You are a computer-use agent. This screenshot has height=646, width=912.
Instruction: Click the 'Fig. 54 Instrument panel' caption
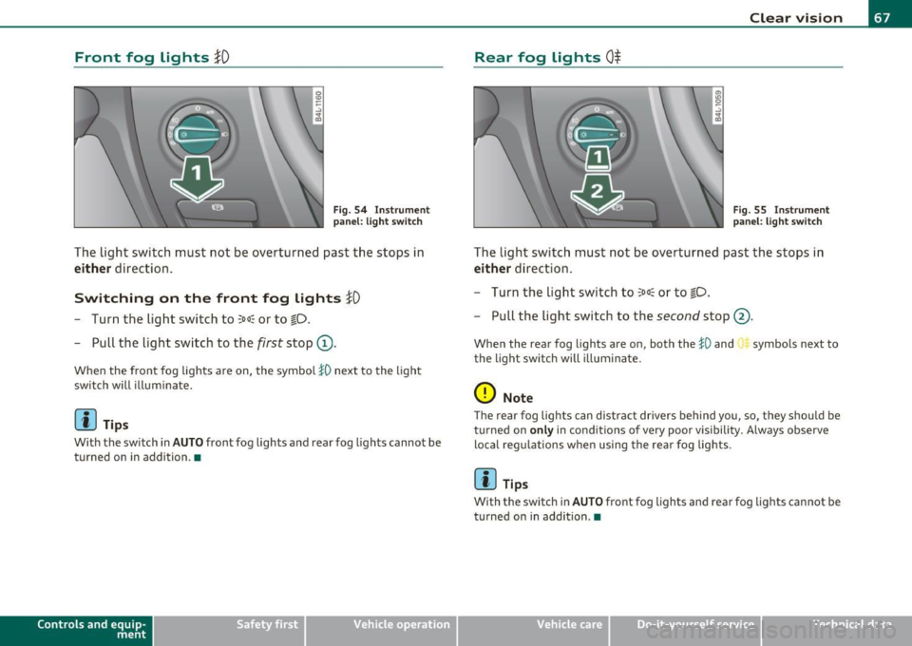click(x=381, y=216)
